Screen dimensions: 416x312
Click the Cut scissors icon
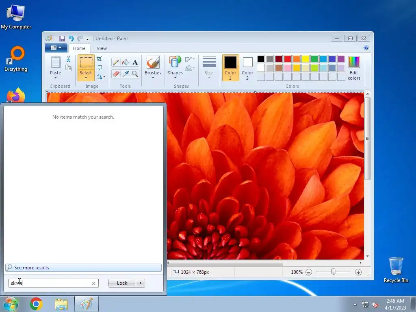click(x=68, y=59)
